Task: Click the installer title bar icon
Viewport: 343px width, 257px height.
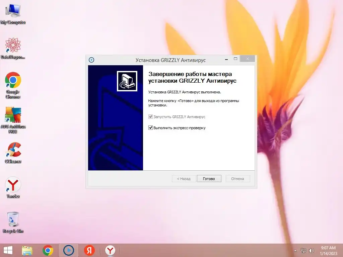Action: (x=91, y=60)
